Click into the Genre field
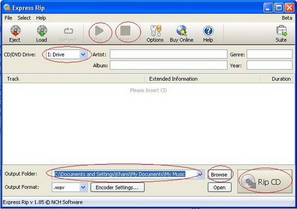This screenshot has width=297, height=209. (x=269, y=54)
